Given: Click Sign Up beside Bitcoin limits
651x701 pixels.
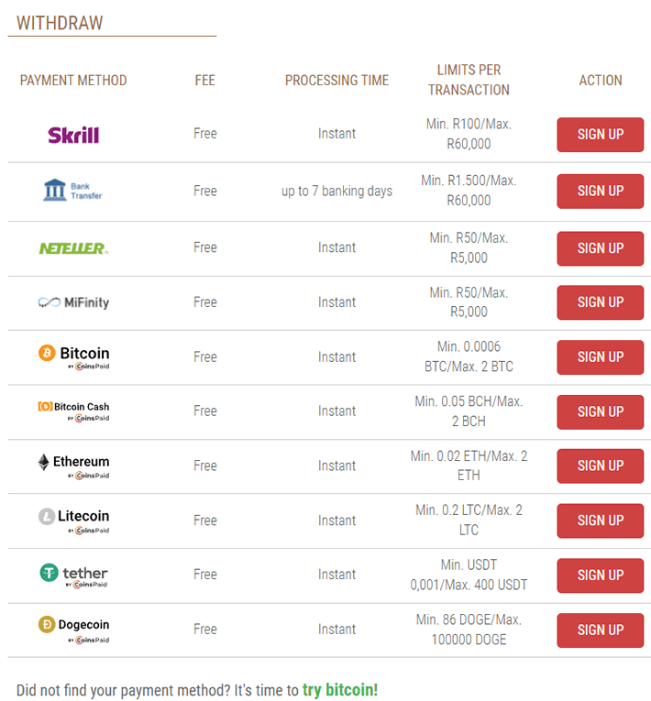Looking at the screenshot, I should (600, 357).
